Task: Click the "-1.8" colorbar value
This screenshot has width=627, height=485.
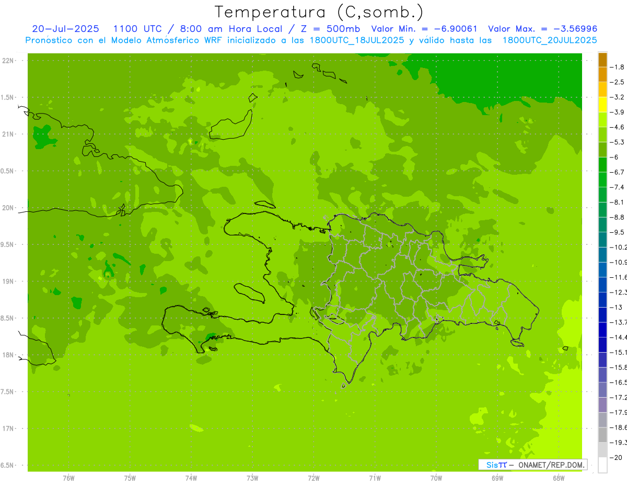Action: pyautogui.click(x=618, y=67)
